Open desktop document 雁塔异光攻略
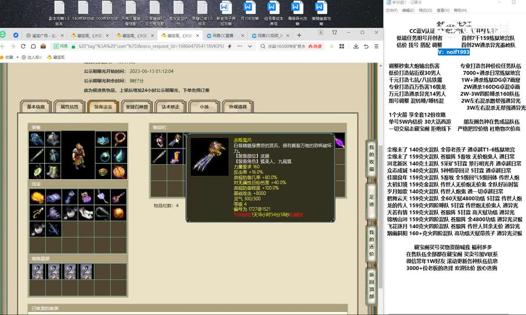The width and height of the screenshot is (526, 315). [297, 13]
